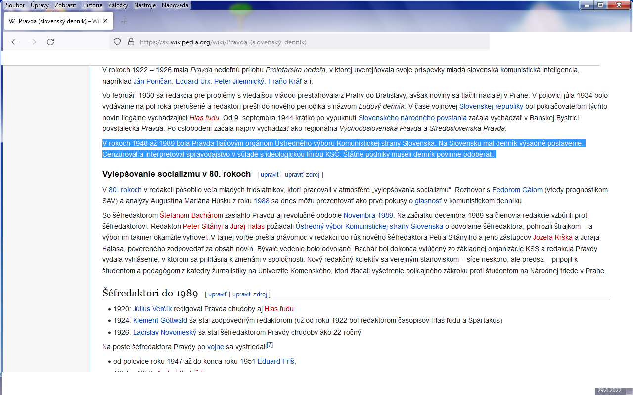Go back to the previous page
Image resolution: width=633 pixels, height=420 pixels.
pyautogui.click(x=15, y=42)
